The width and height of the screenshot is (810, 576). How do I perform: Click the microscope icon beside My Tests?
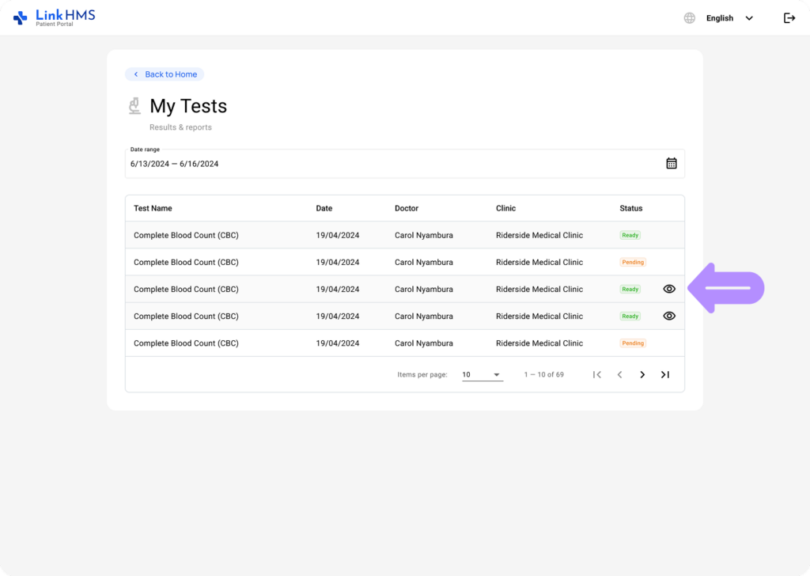pos(134,106)
